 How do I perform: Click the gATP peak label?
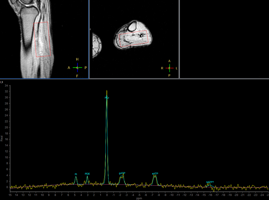(122, 173)
